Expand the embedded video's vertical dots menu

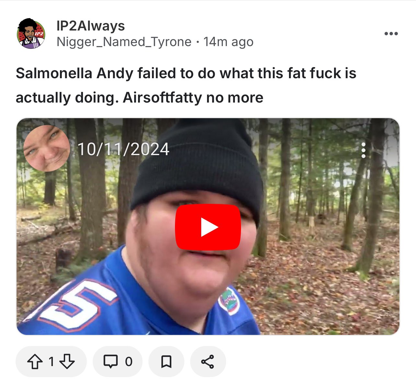[x=364, y=150]
